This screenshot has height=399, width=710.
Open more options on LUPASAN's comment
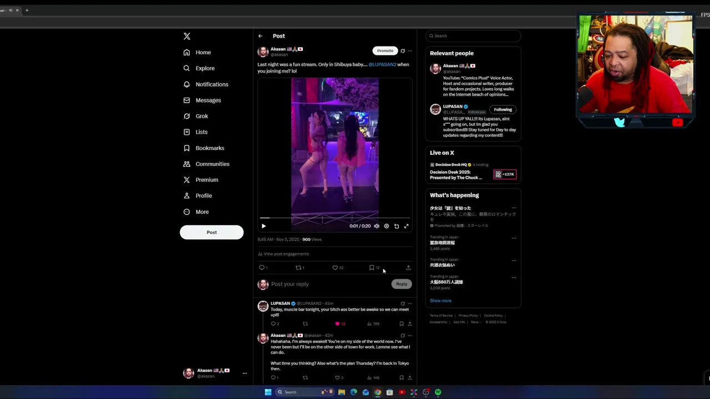pos(410,304)
